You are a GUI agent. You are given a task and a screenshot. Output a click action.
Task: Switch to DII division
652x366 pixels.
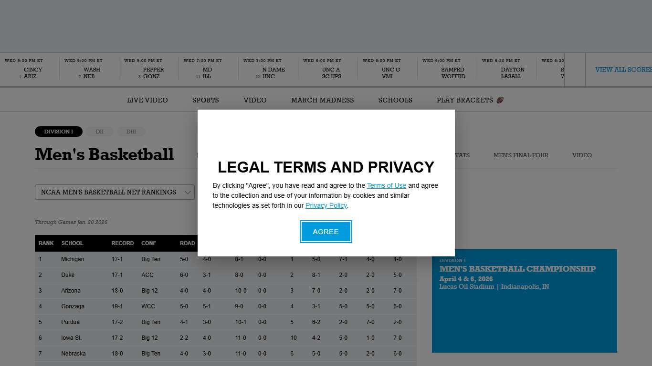pyautogui.click(x=99, y=132)
